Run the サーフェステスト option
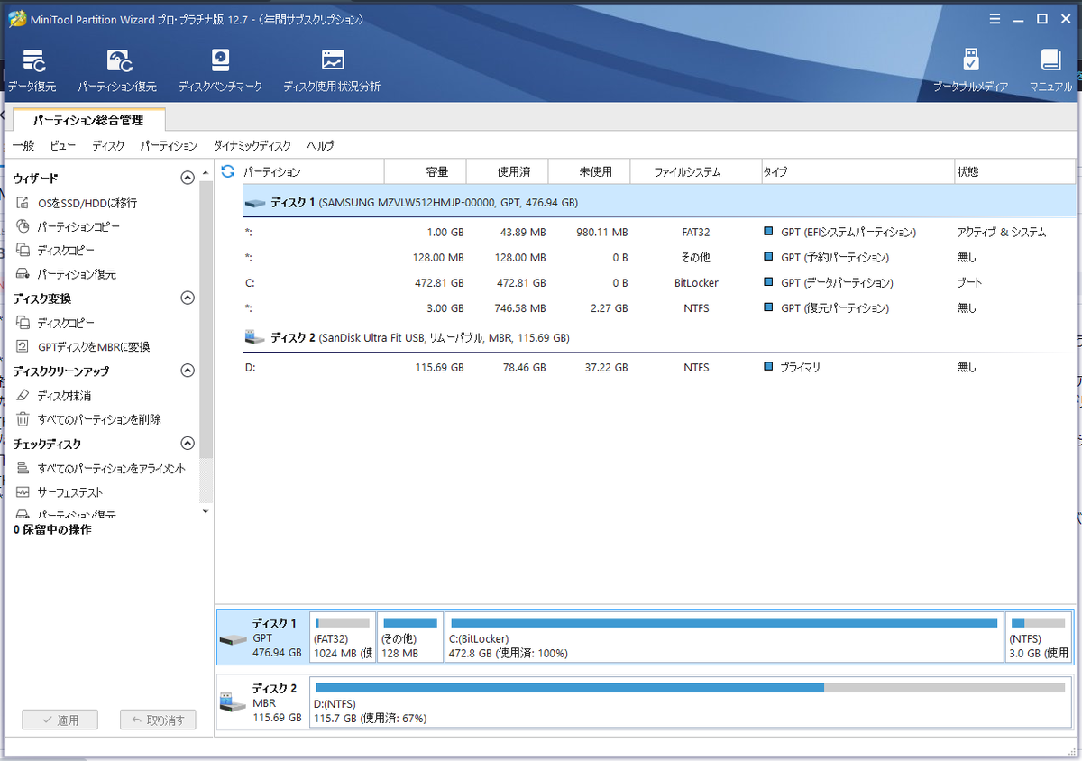Viewport: 1082px width, 761px height. [x=70, y=492]
